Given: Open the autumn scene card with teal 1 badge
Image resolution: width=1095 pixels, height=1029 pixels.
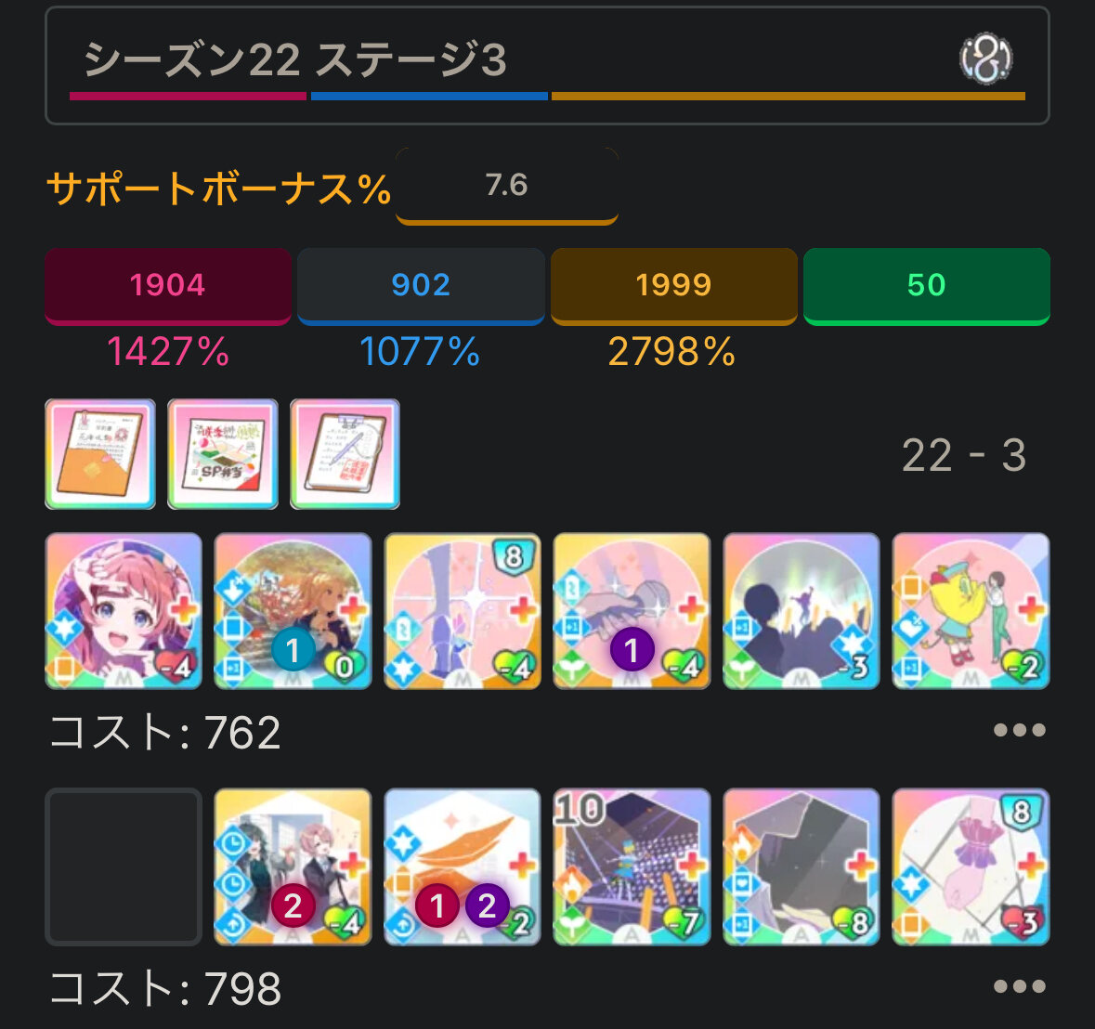Looking at the screenshot, I should [x=293, y=611].
